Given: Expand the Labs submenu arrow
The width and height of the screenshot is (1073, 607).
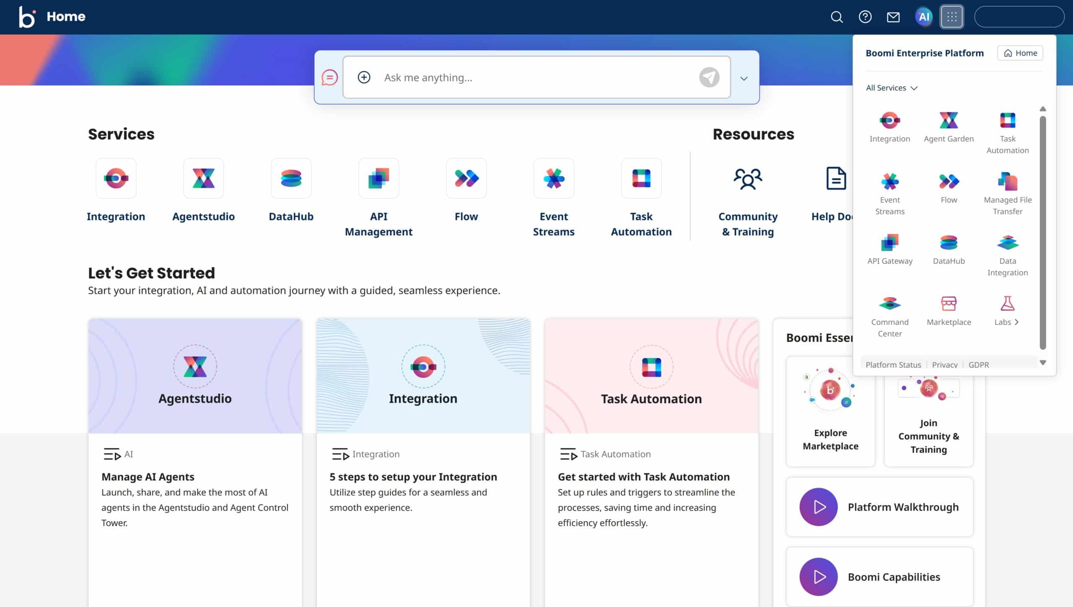Looking at the screenshot, I should [1016, 322].
